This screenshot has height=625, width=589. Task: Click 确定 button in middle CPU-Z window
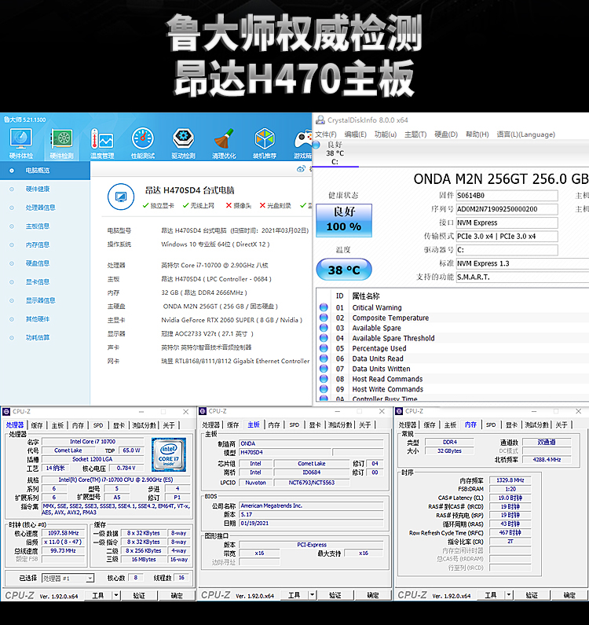(373, 595)
